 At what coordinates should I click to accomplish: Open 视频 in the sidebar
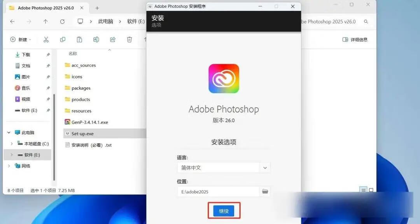pyautogui.click(x=23, y=99)
